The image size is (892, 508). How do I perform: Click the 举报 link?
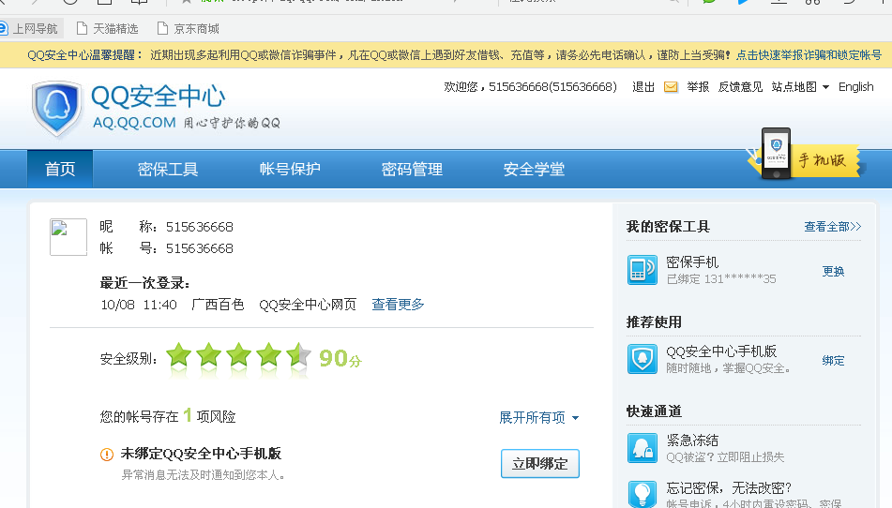(x=698, y=87)
